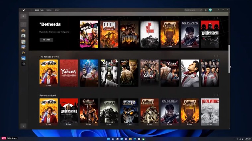The image size is (252, 141).
Task: Open the library icon in sidebar
Action: (x=24, y=16)
